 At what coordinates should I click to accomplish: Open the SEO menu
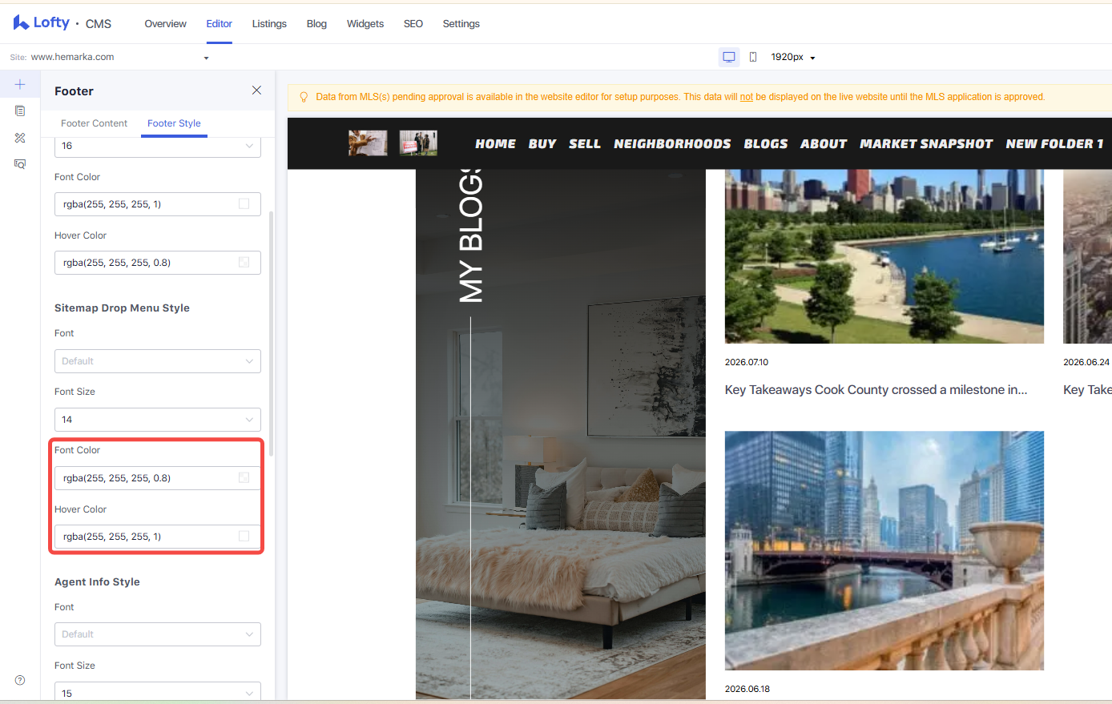pos(413,23)
